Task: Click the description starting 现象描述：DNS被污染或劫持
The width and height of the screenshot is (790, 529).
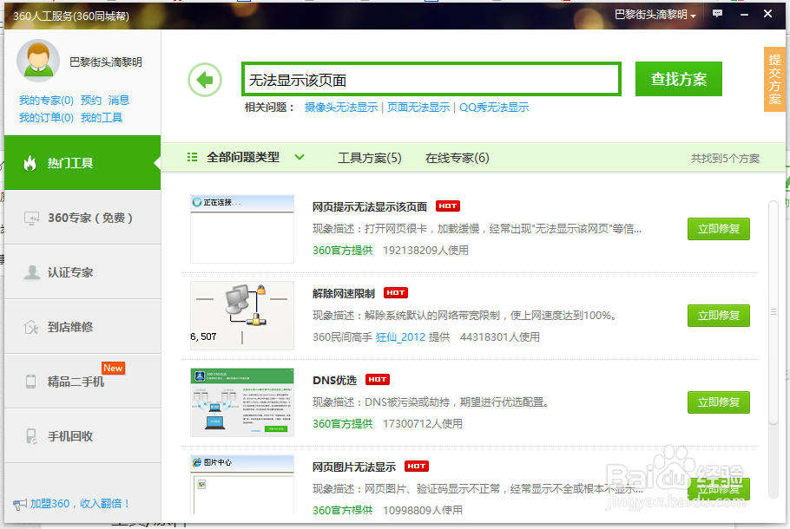Action: coord(431,402)
